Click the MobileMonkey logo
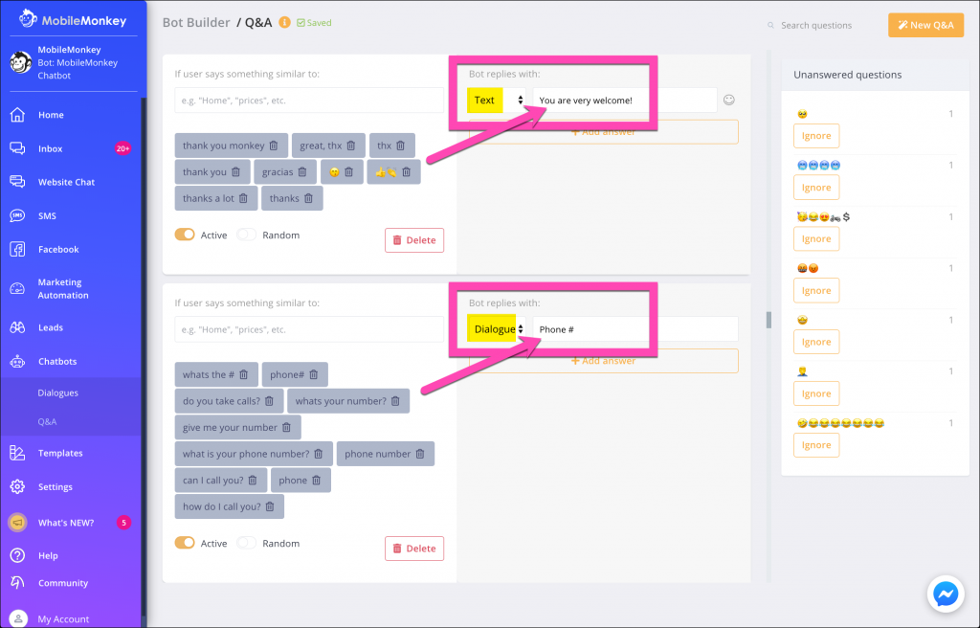The height and width of the screenshot is (628, 980). click(73, 20)
